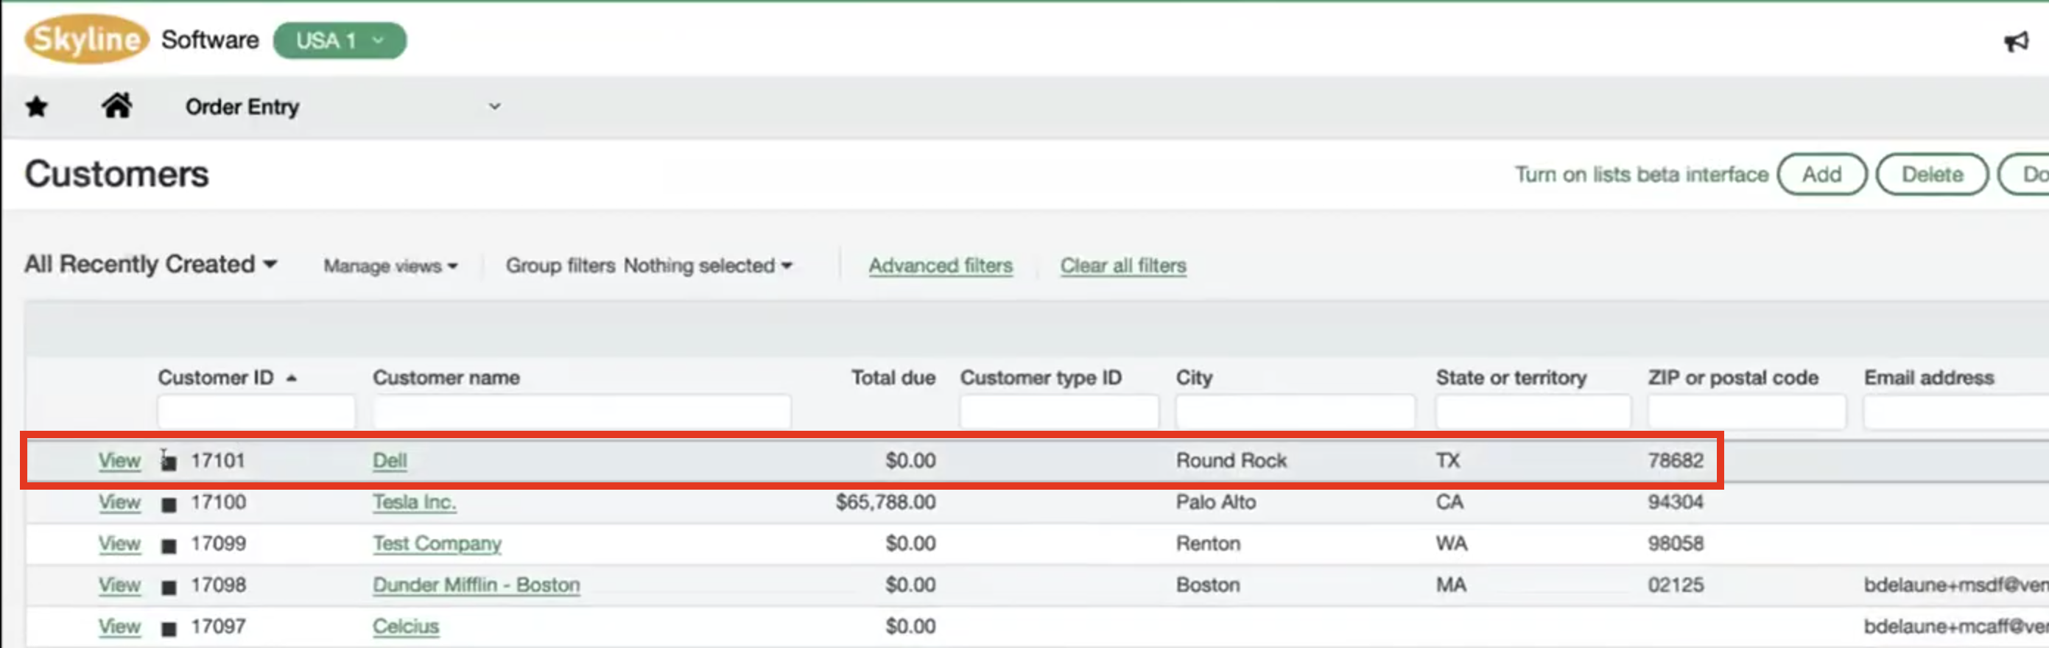Click the State or territory filter field
Image resolution: width=2049 pixels, height=648 pixels.
[x=1533, y=411]
